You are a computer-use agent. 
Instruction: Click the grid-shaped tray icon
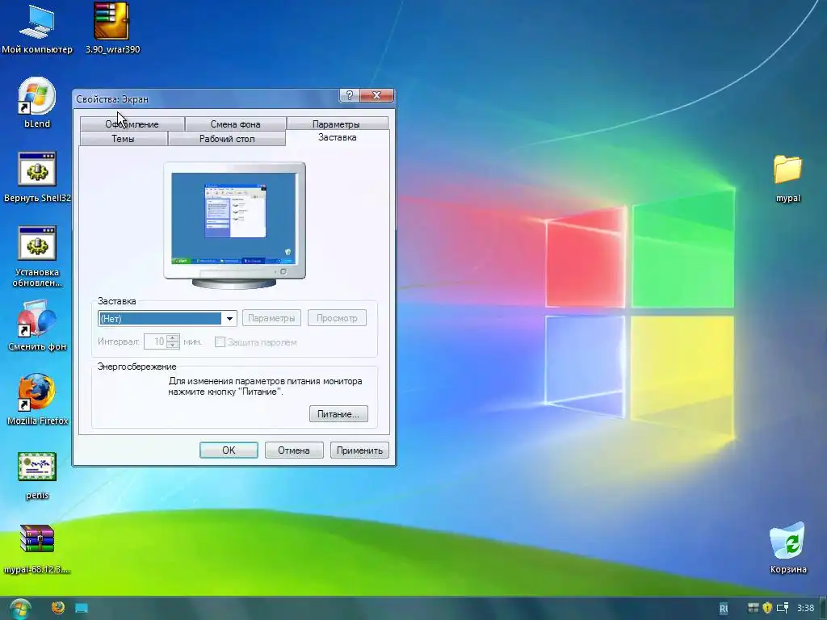pyautogui.click(x=754, y=608)
